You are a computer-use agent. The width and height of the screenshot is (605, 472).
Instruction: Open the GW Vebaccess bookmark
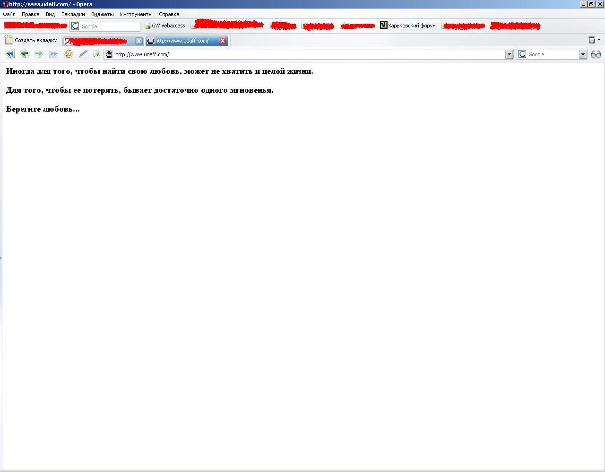click(164, 26)
